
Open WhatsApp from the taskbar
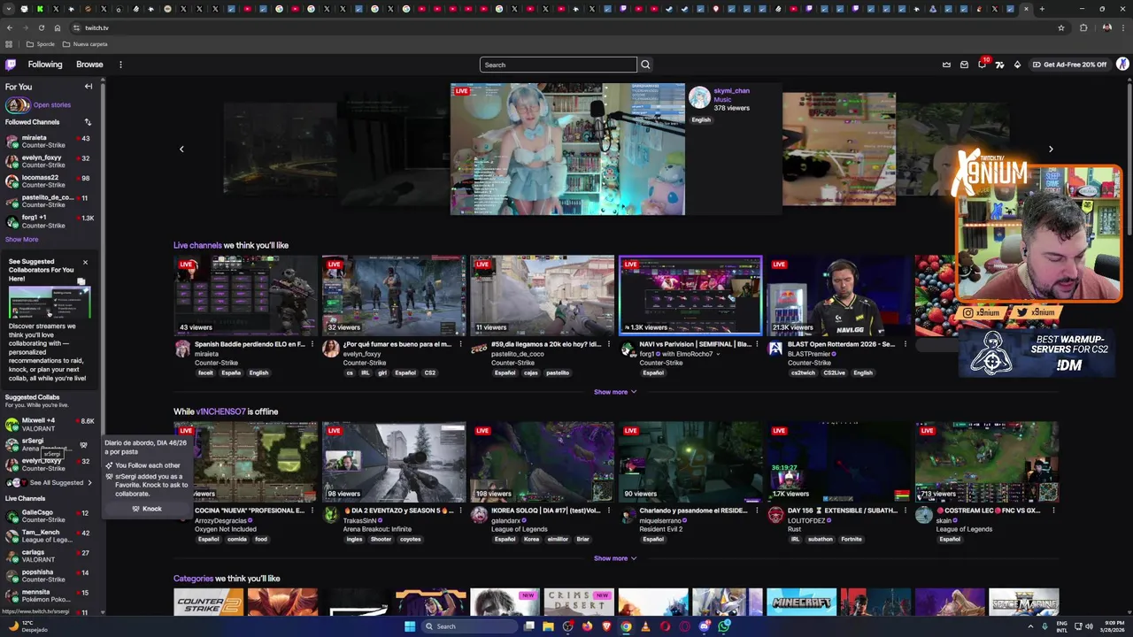724,626
